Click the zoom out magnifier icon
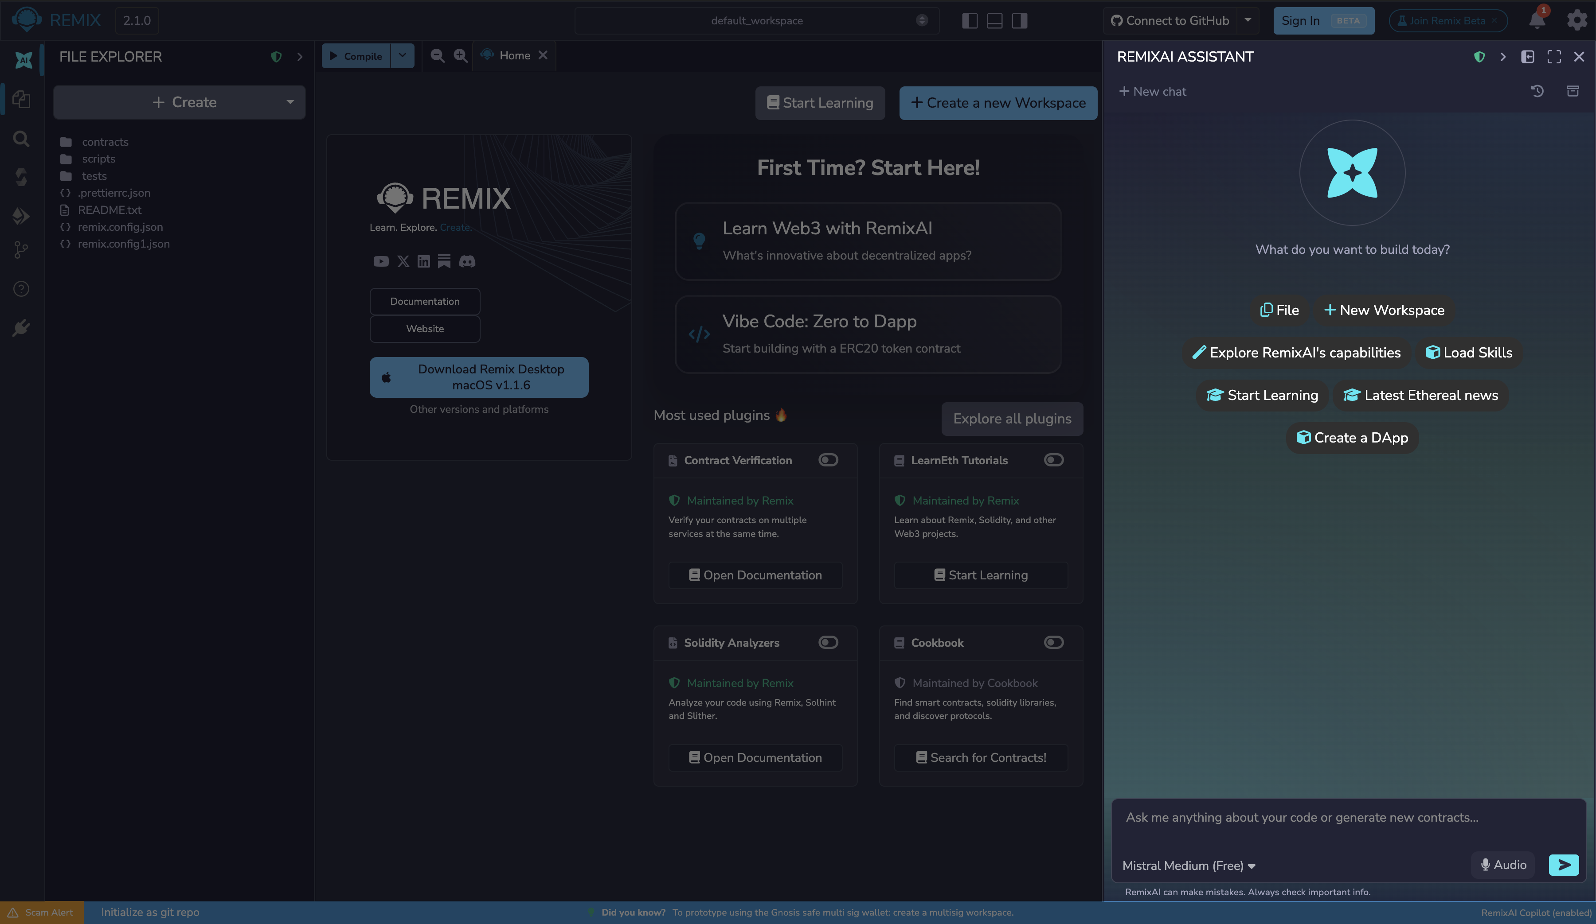Screen dimensions: 1596x924 click(437, 56)
